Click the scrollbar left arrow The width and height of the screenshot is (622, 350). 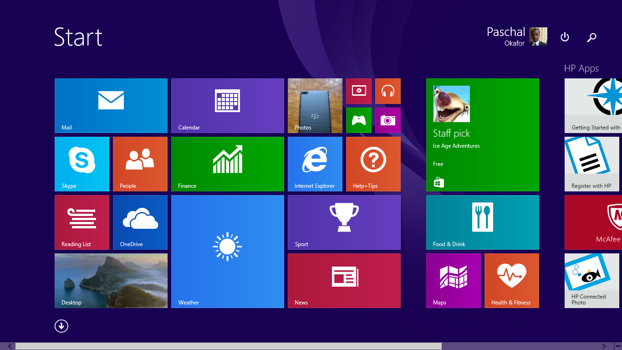pyautogui.click(x=10, y=346)
